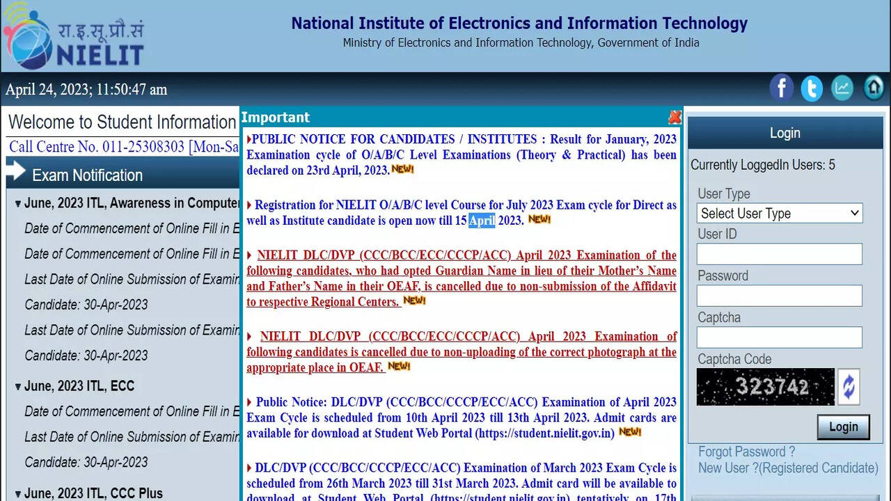The width and height of the screenshot is (891, 501).
Task: Click the NIELIT logo
Action: click(x=73, y=36)
